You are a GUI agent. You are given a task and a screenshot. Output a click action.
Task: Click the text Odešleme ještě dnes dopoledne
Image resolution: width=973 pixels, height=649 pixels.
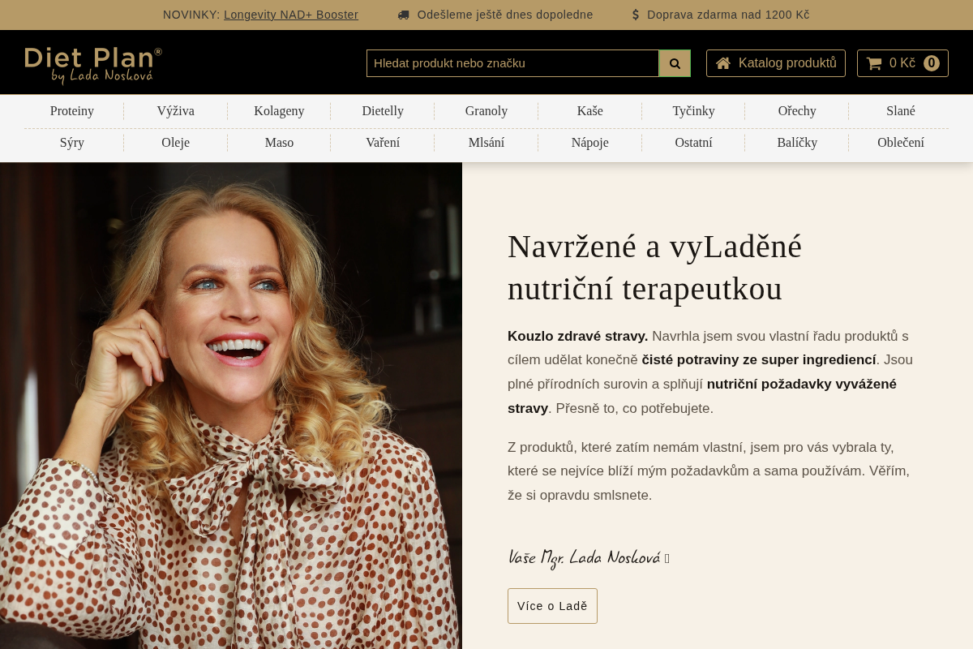[505, 15]
